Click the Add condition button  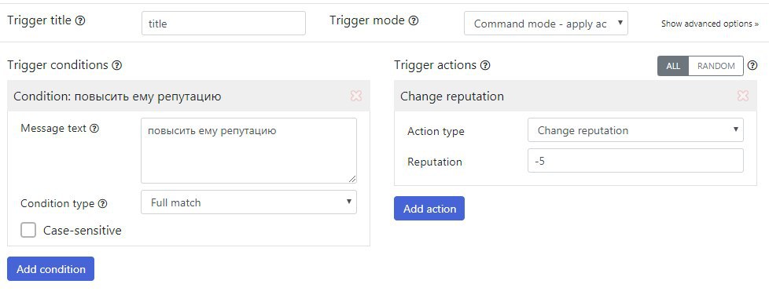point(50,269)
